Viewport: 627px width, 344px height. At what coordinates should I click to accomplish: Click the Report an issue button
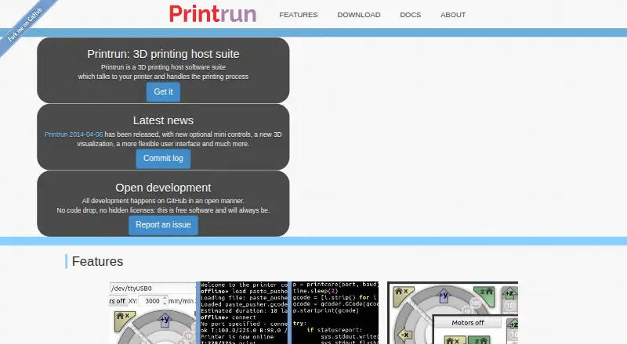pyautogui.click(x=163, y=225)
